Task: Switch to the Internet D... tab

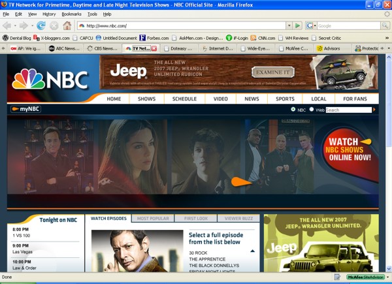Action: click(218, 48)
